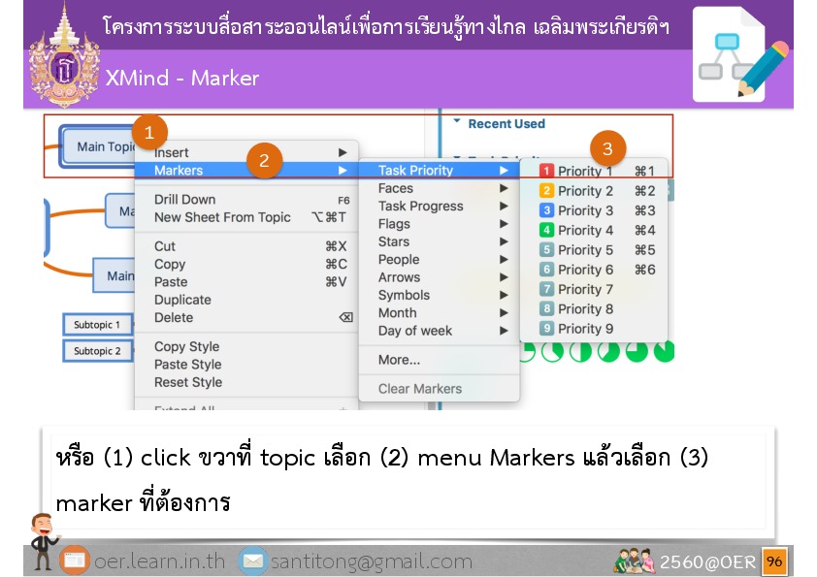
Task: Click the More... markers option
Action: 399,360
